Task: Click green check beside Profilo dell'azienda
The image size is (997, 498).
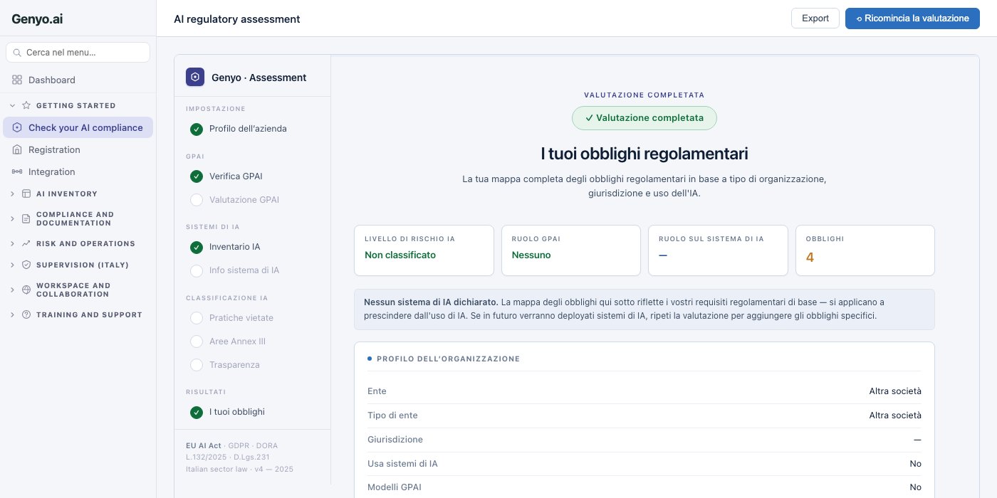Action: [x=197, y=129]
